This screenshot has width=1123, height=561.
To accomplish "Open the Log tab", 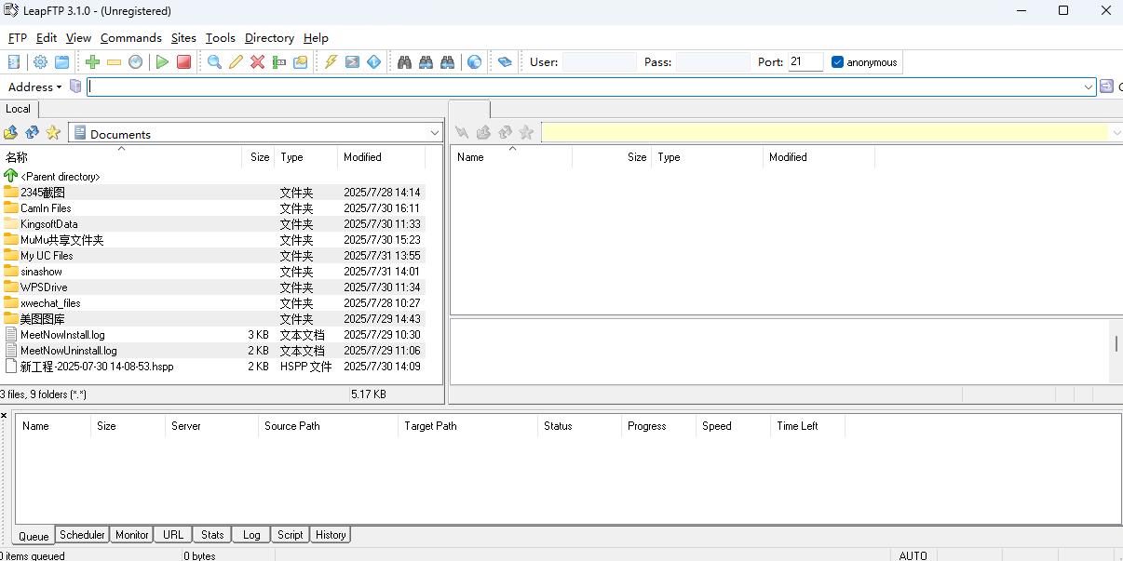I will pos(251,535).
